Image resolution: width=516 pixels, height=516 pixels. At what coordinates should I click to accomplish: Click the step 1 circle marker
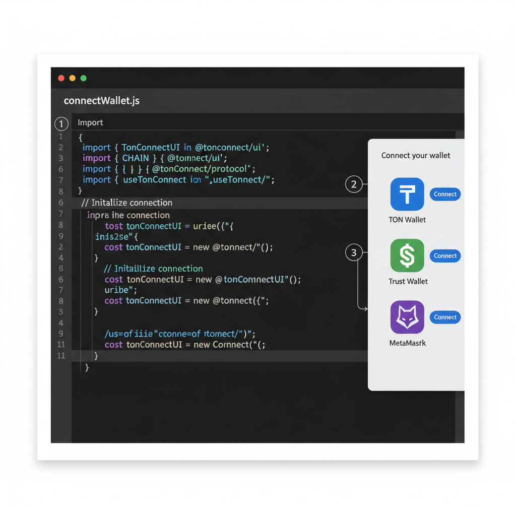coord(61,123)
